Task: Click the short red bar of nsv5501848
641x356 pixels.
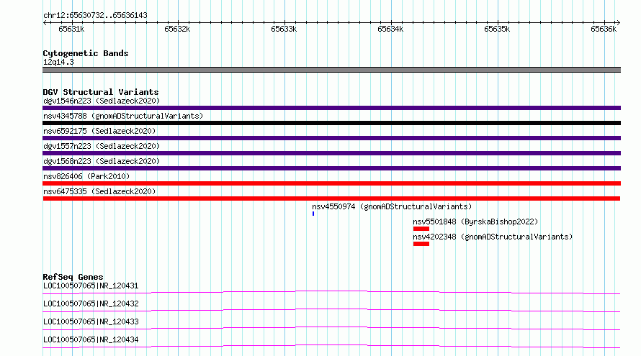Action: [421, 229]
